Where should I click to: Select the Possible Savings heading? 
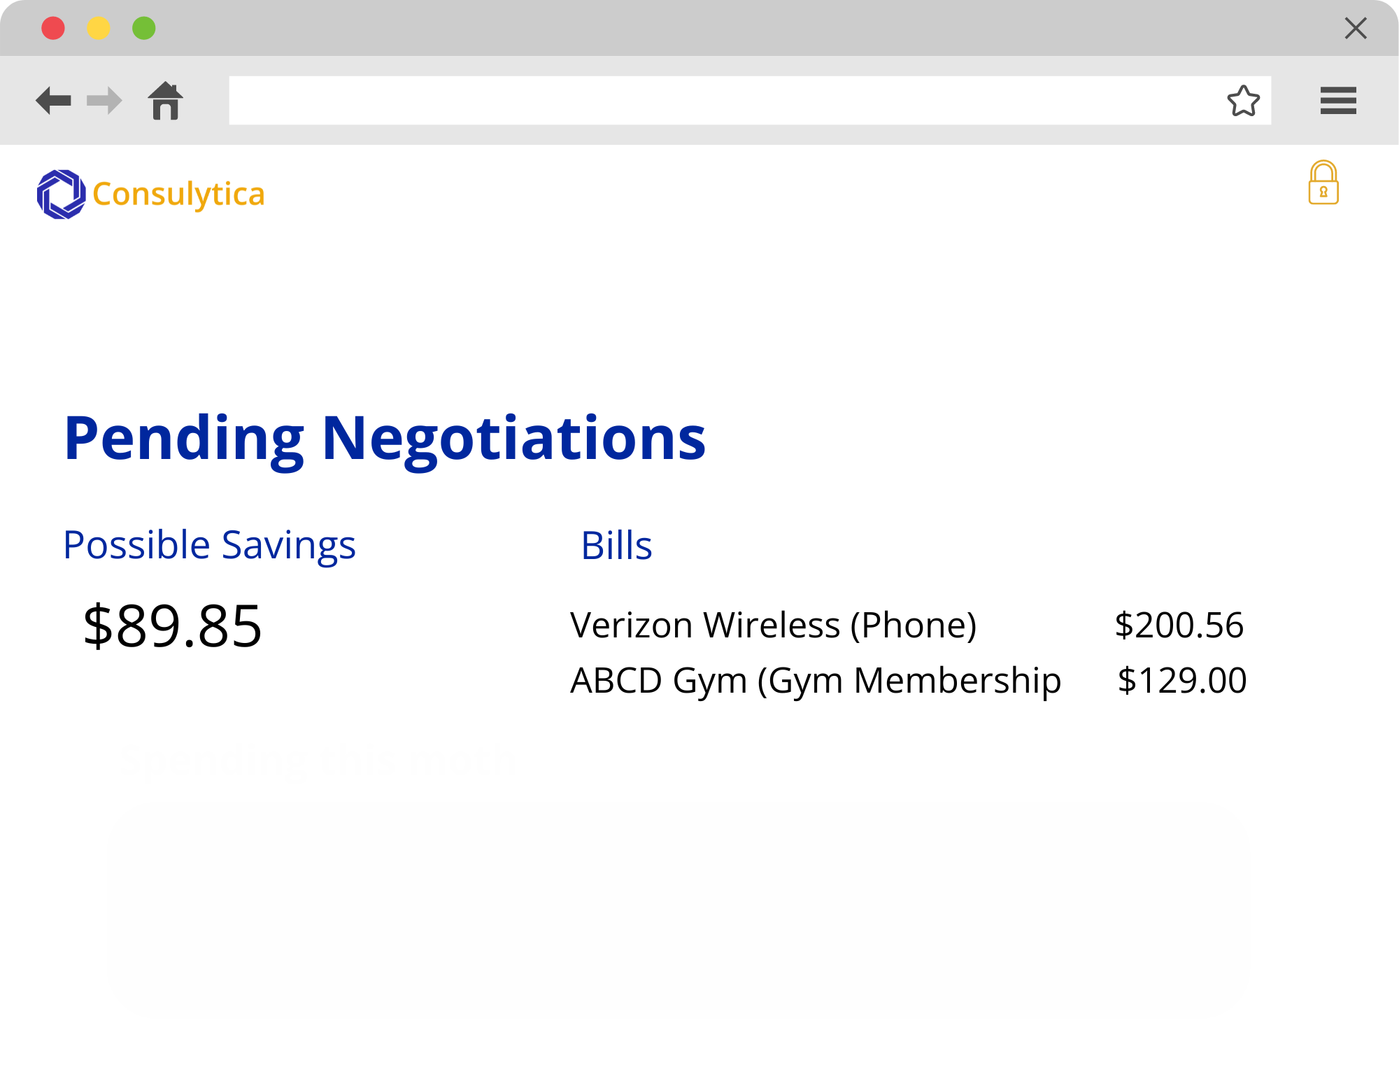pos(209,546)
